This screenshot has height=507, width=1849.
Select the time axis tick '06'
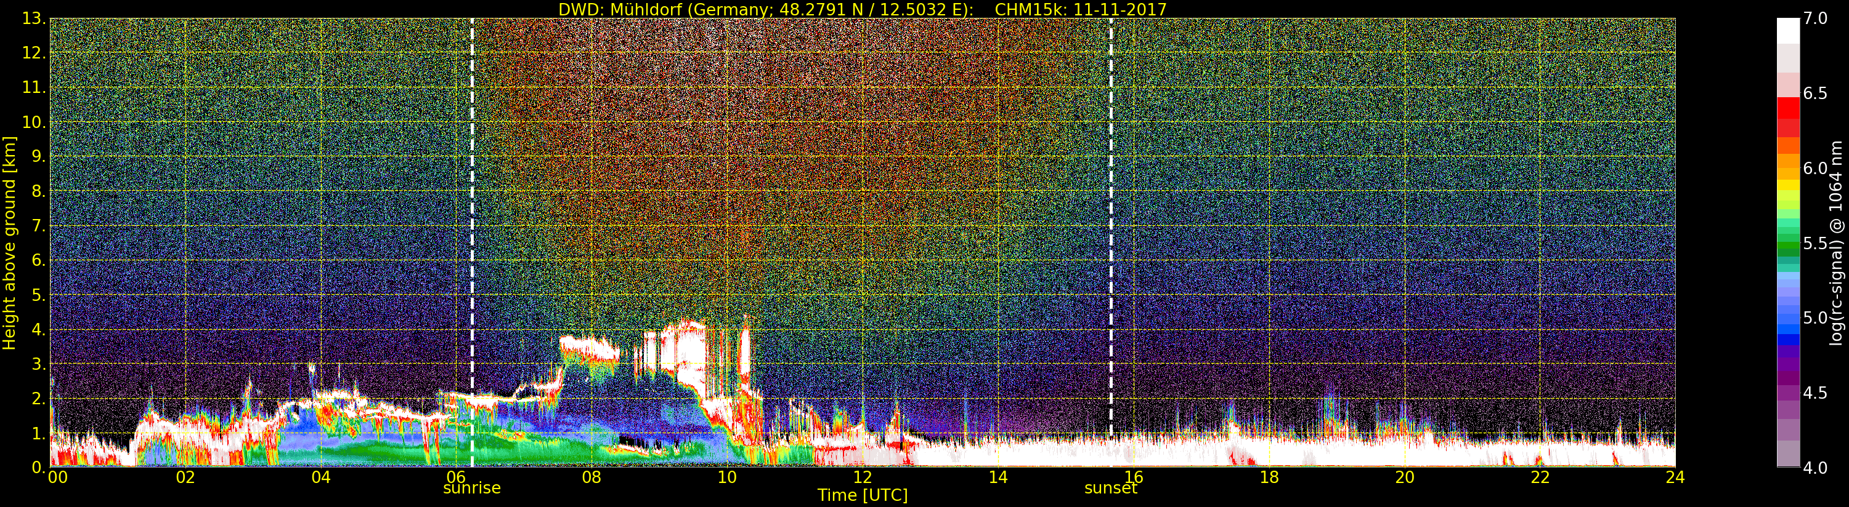(x=457, y=477)
